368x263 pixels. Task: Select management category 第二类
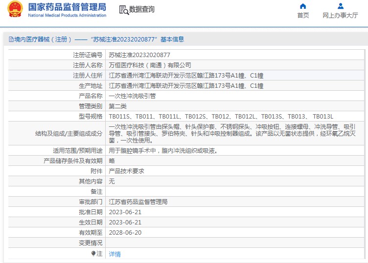117,106
